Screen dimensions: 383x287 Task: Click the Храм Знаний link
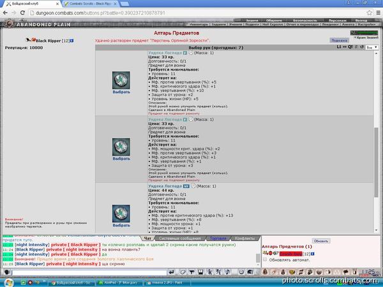pos(367,38)
